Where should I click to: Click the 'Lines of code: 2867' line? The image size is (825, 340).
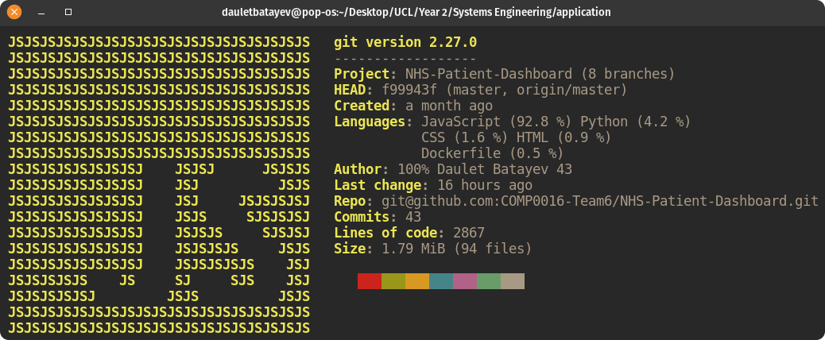(409, 232)
